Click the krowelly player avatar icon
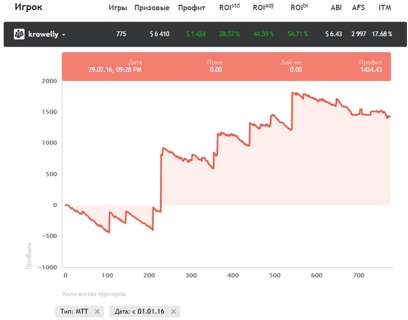Screen dimensions: 408x320 [x=19, y=34]
